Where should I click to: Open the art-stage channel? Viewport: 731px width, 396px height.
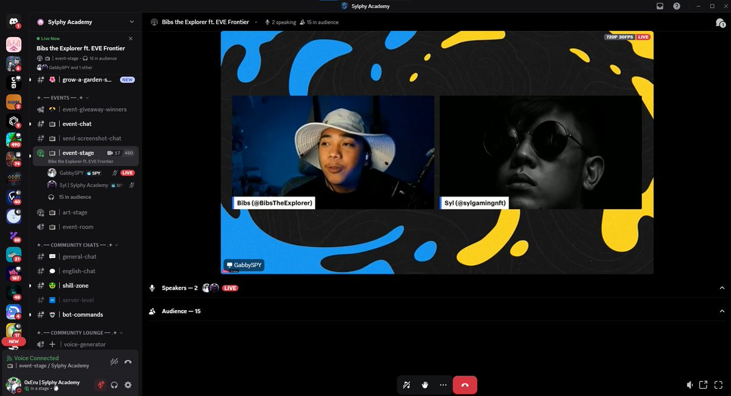(x=86, y=213)
